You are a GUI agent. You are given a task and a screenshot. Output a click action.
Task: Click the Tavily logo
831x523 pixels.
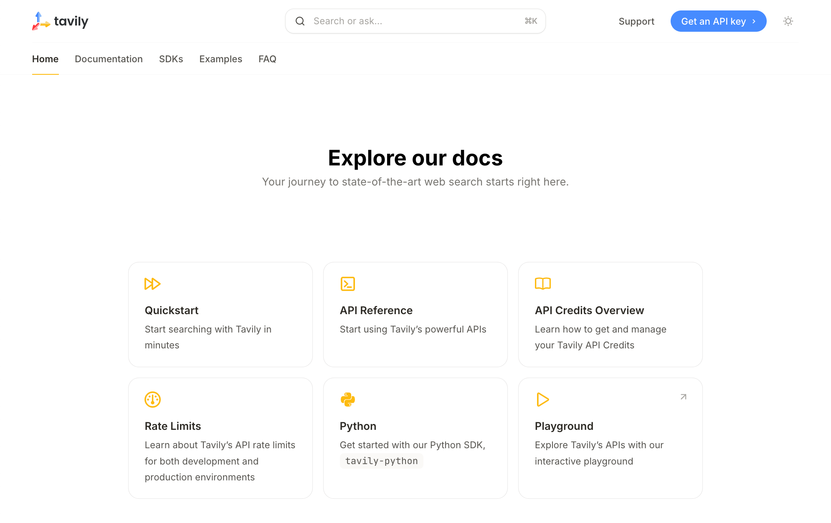(x=60, y=21)
